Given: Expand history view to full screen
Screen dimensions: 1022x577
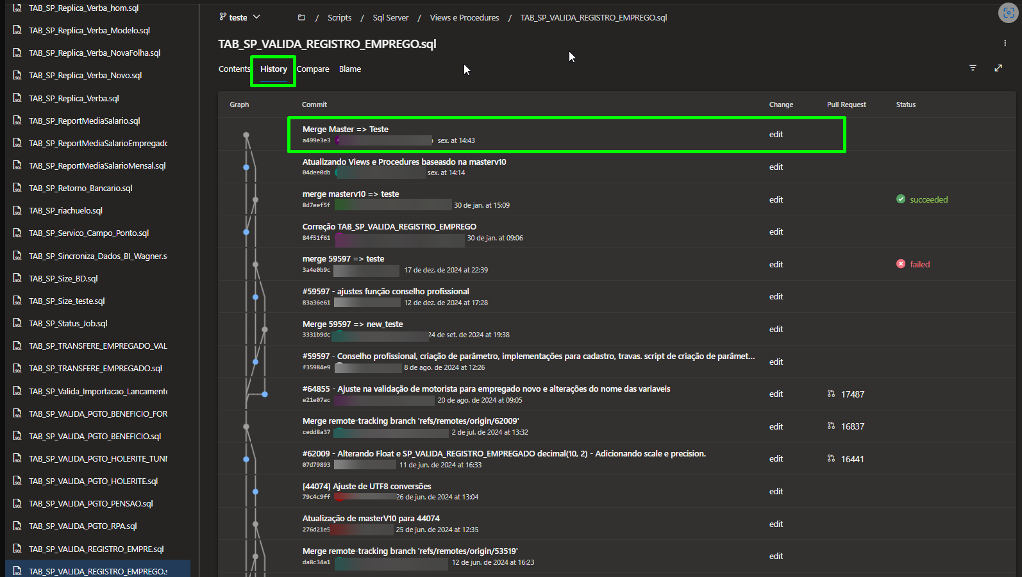Looking at the screenshot, I should click(998, 68).
